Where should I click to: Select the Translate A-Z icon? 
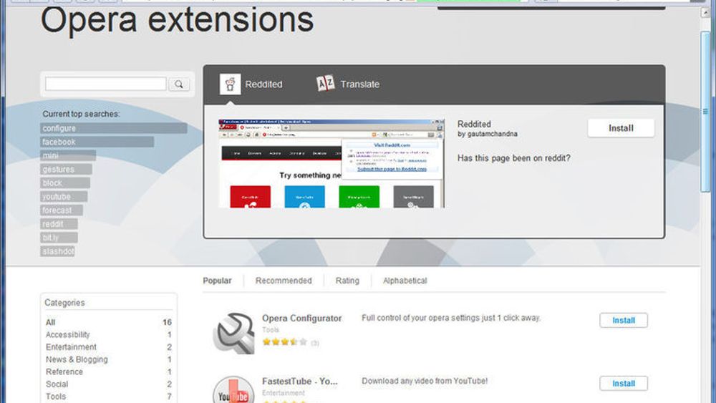[x=326, y=84]
